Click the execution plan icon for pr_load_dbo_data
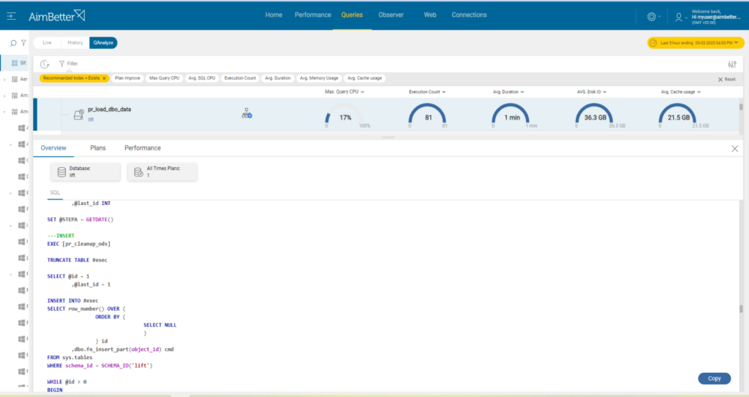This screenshot has height=397, width=749. (246, 113)
